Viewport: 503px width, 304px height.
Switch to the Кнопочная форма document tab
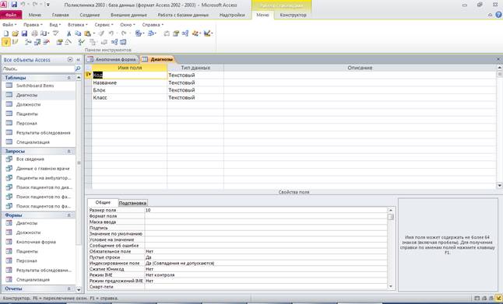(112, 59)
